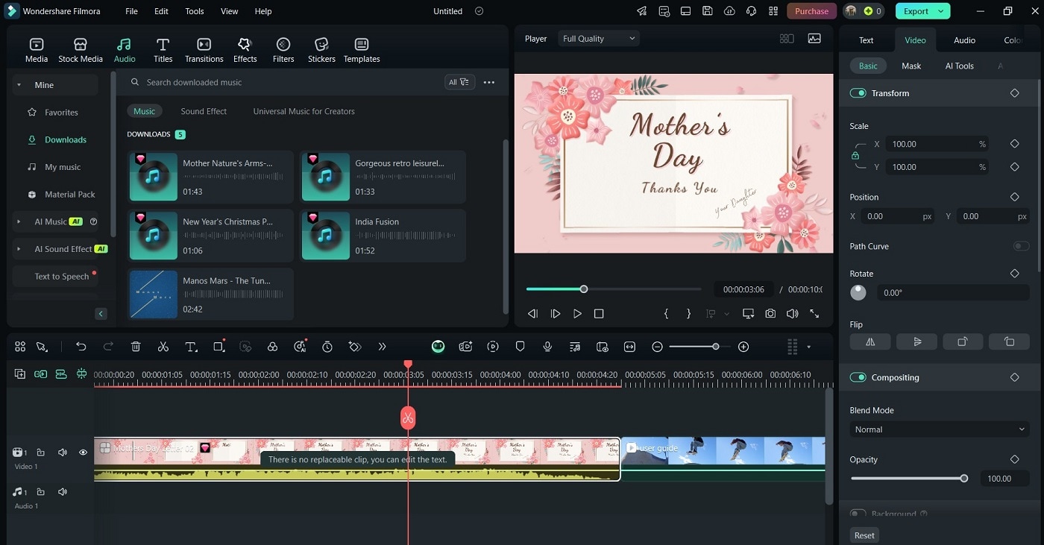
Task: Click the Undo arrow in timeline toolbar
Action: [81, 347]
